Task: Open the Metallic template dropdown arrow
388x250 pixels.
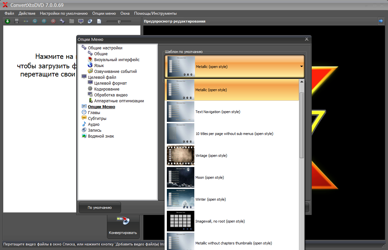Action: tap(301, 67)
